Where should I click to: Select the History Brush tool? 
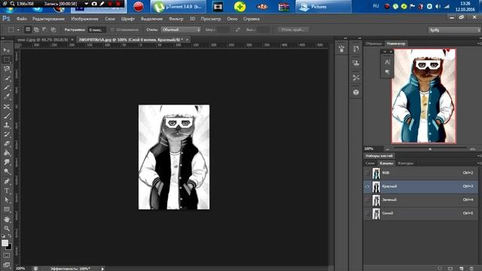point(7,134)
